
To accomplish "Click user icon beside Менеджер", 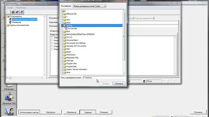I will (10, 22).
